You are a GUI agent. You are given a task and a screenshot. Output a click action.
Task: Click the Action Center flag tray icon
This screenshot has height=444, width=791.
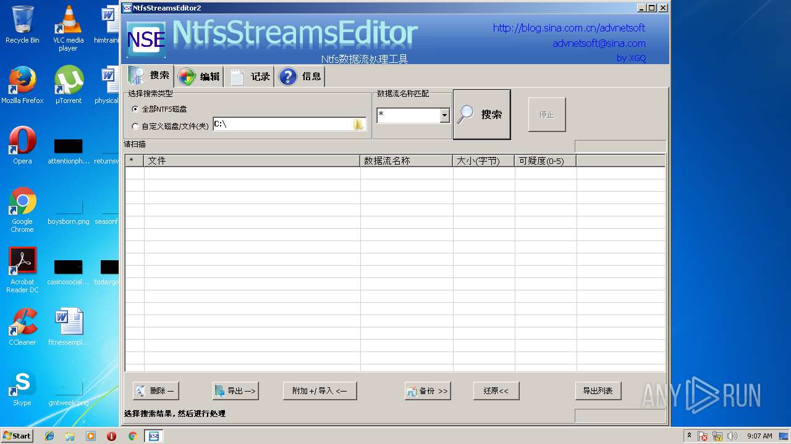[x=703, y=436]
